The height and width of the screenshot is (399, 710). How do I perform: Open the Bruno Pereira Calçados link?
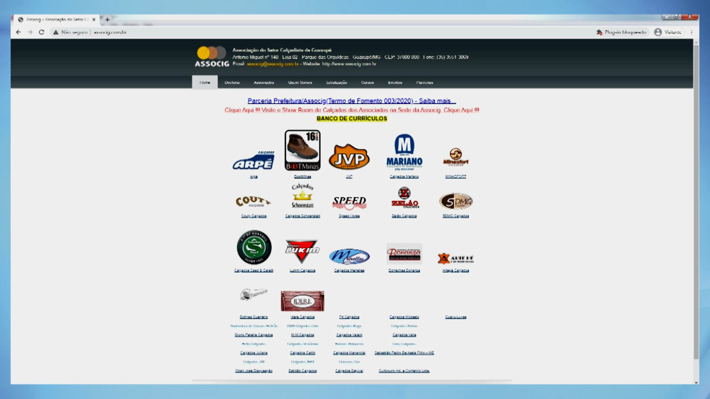tap(254, 335)
